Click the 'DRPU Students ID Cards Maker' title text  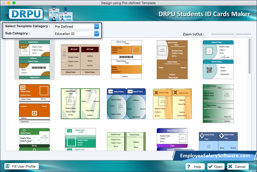pyautogui.click(x=204, y=14)
